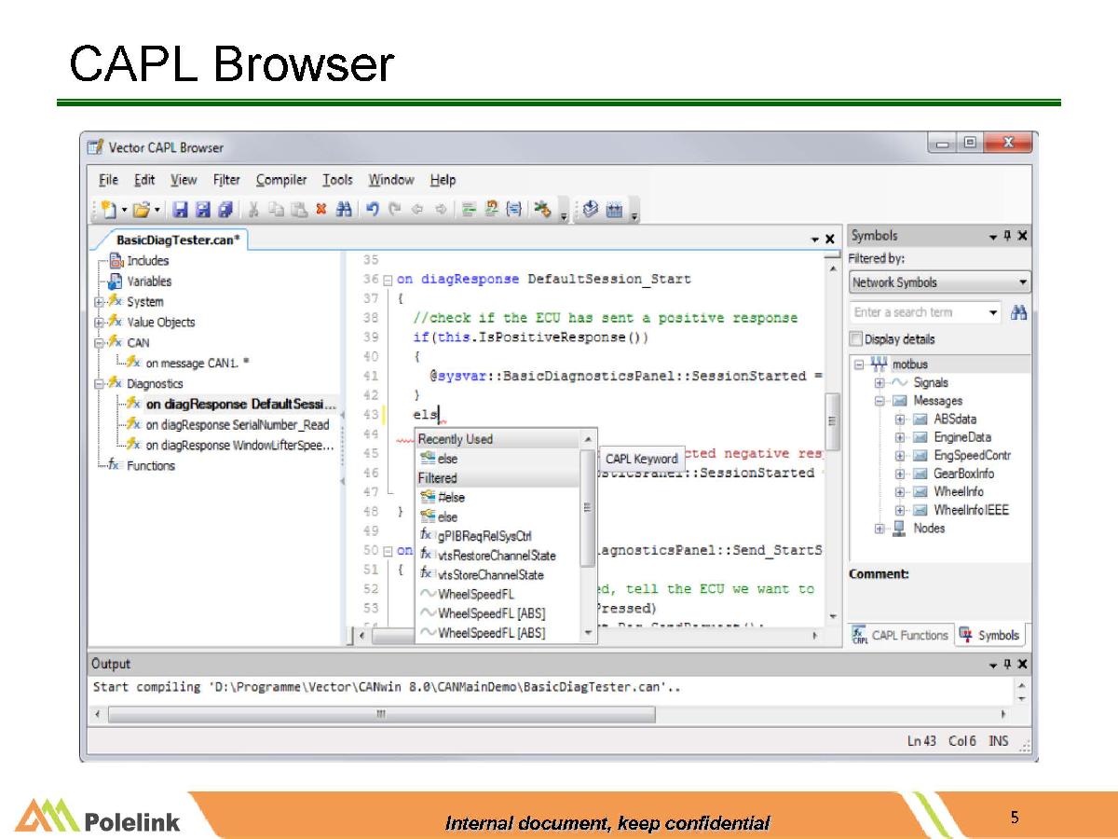Click the Redo arrow icon
Image resolution: width=1118 pixels, height=839 pixels.
(395, 210)
